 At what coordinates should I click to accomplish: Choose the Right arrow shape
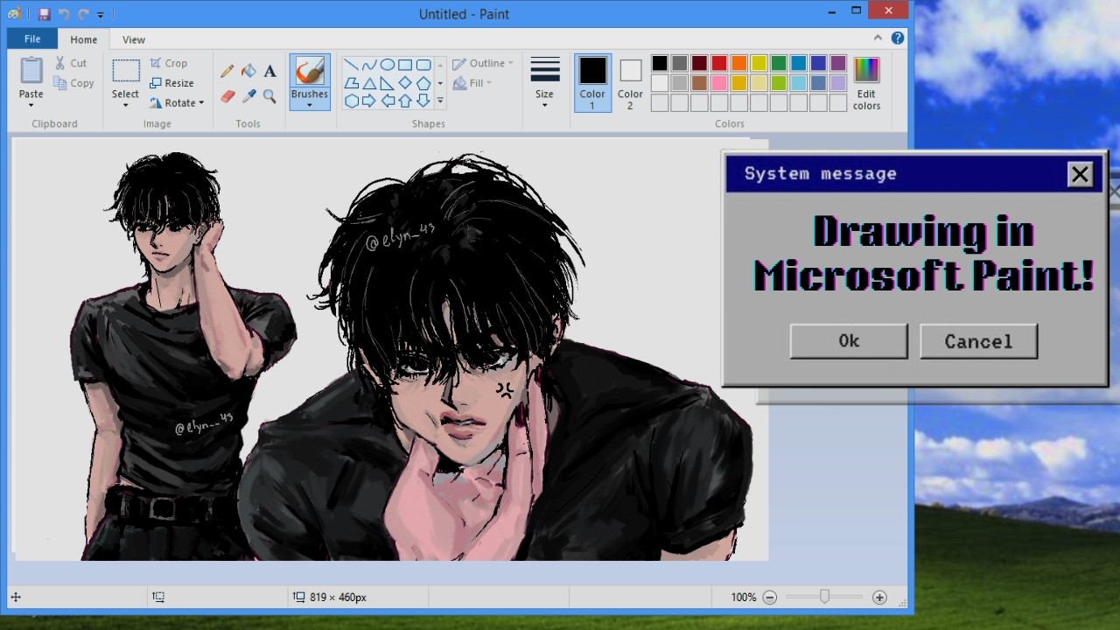[369, 101]
